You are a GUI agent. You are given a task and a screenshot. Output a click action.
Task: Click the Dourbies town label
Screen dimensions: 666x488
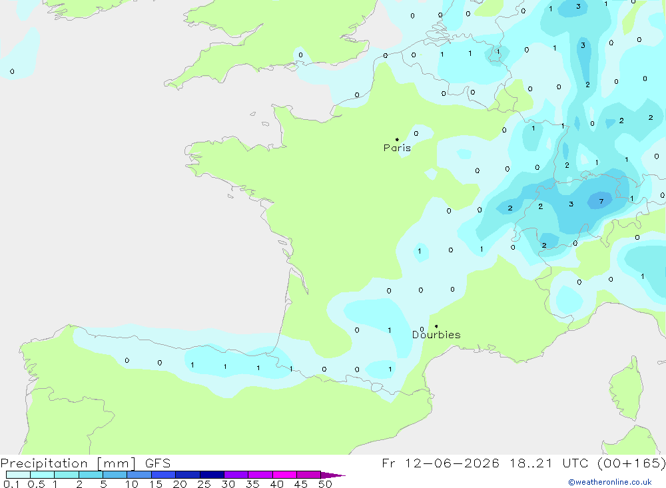[436, 335]
